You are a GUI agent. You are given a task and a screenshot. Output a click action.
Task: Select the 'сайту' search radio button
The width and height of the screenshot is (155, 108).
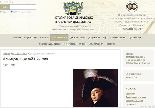click(x=12, y=12)
